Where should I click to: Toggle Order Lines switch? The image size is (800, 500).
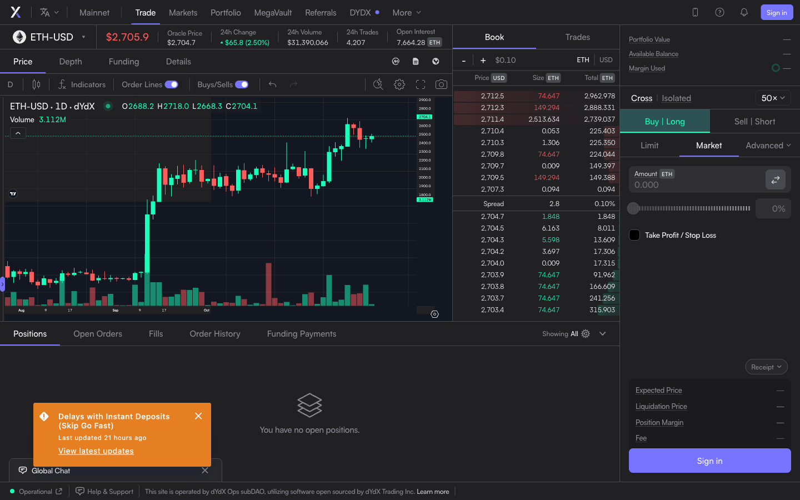[171, 84]
